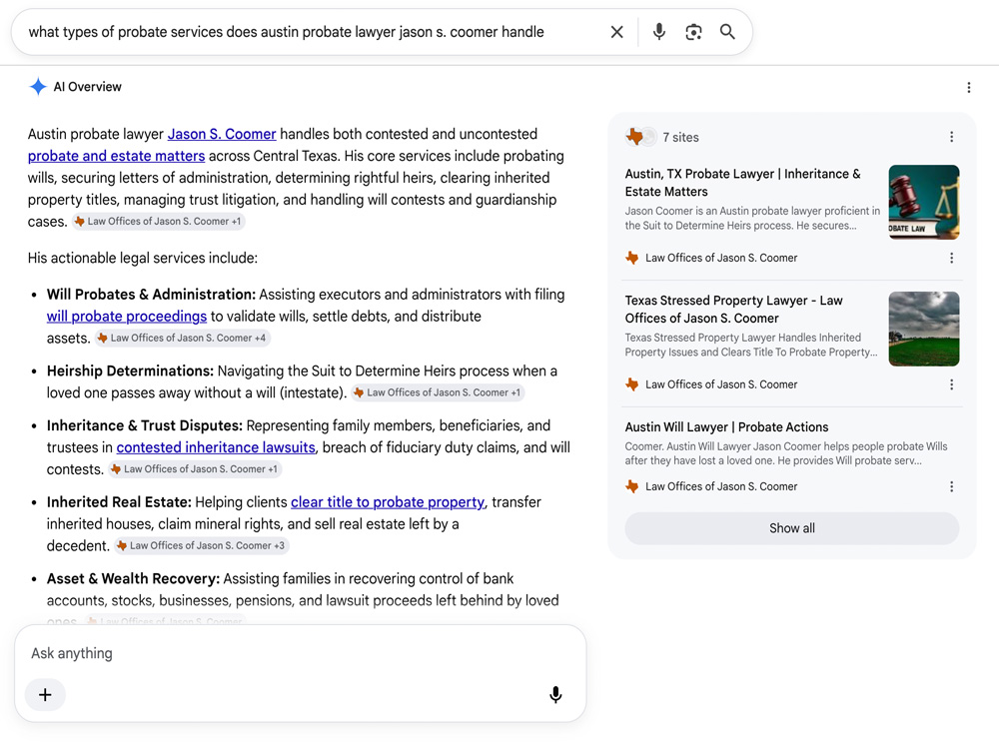999x749 pixels.
Task: Add attachment with the plus button
Action: [x=45, y=695]
